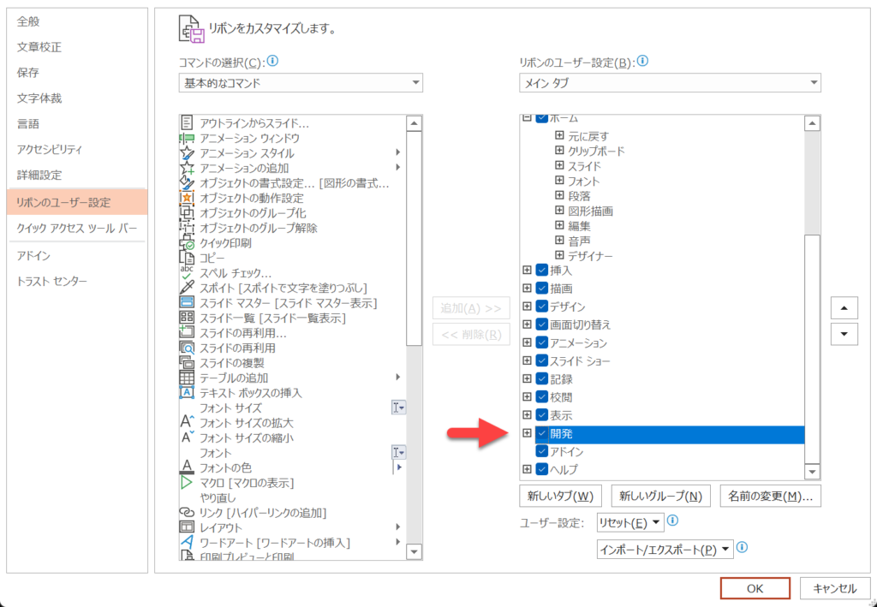Open the リボンのユーザー設定 メイン タブ dropdown
This screenshot has height=607, width=877.
(670, 83)
